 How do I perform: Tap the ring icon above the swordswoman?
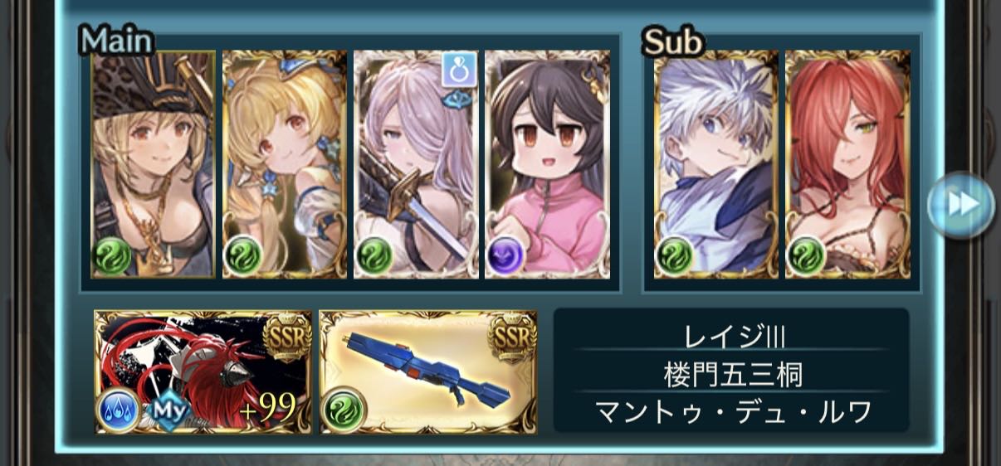457,70
